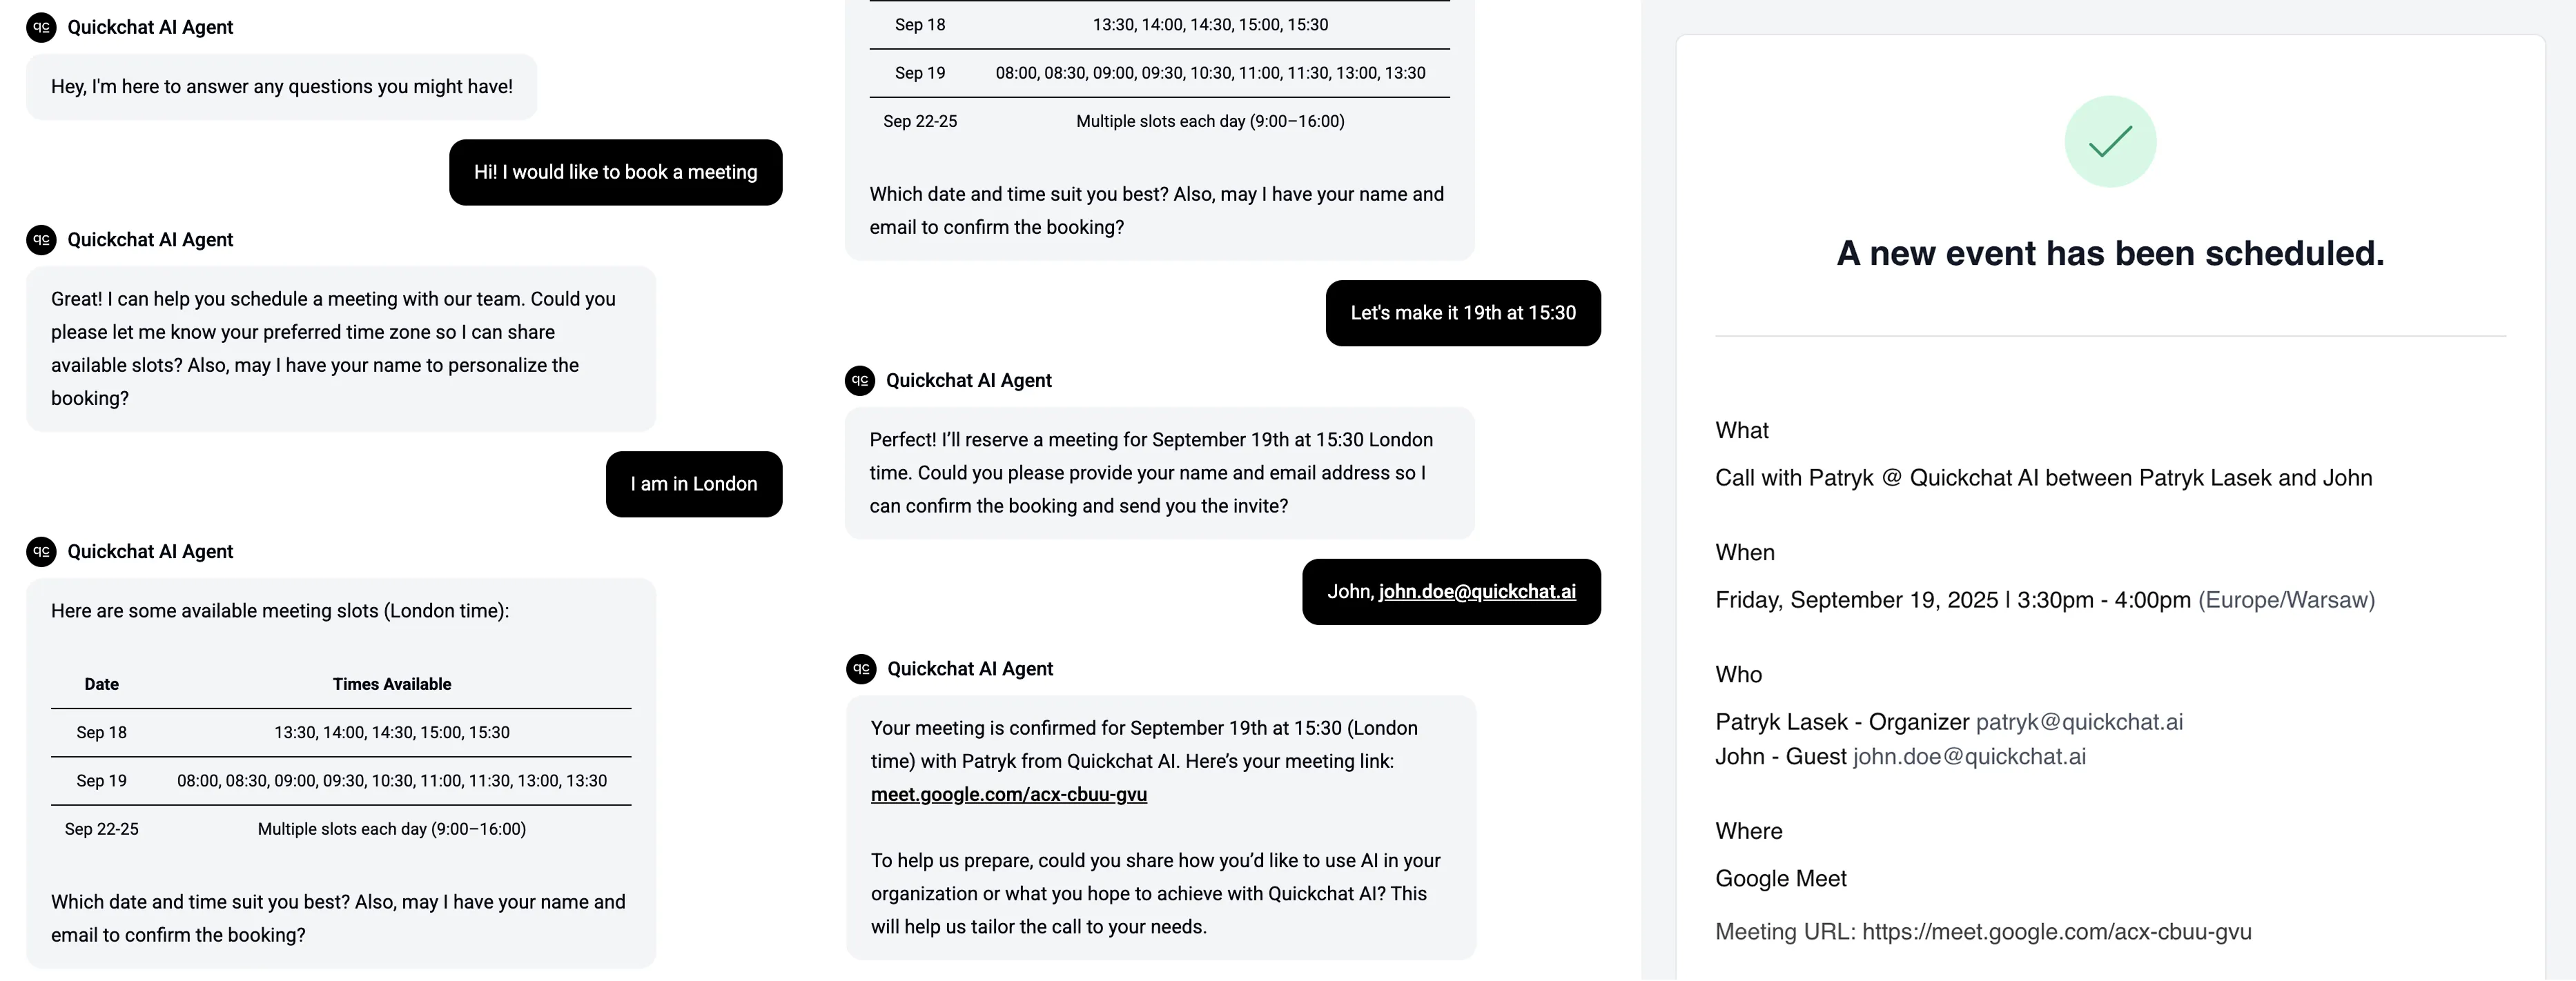Click the "A new event has been scheduled." heading
Screen dimensions: 2576x981
pos(2110,254)
